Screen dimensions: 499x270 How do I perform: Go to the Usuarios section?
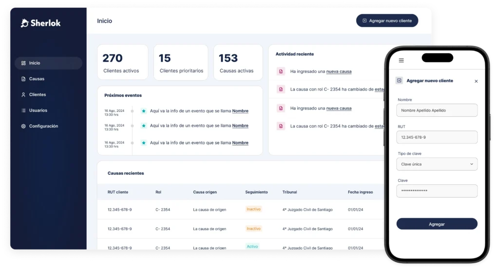38,110
